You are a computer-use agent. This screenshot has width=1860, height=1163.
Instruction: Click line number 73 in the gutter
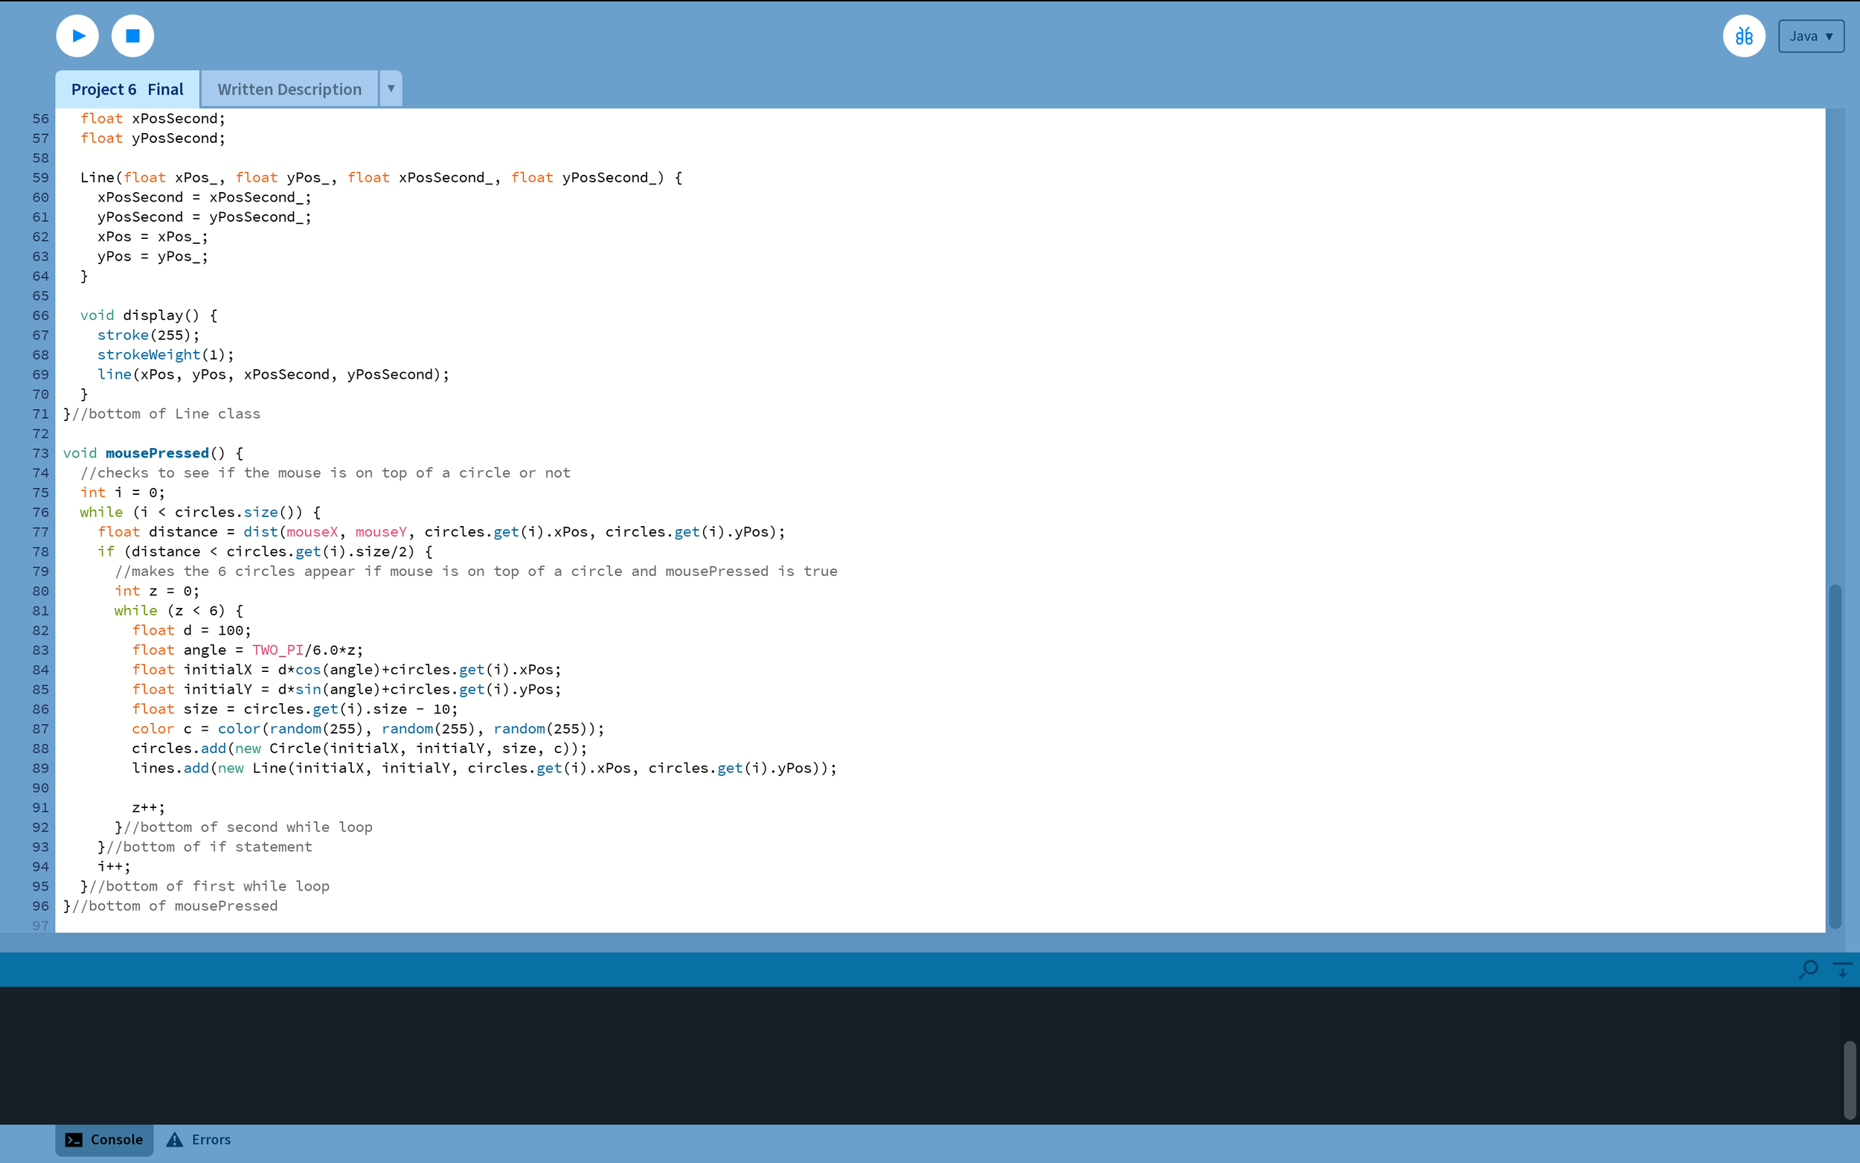(x=41, y=453)
